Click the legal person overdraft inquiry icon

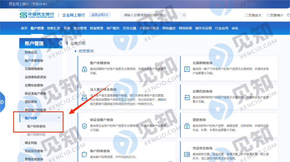pyautogui.click(x=84, y=98)
